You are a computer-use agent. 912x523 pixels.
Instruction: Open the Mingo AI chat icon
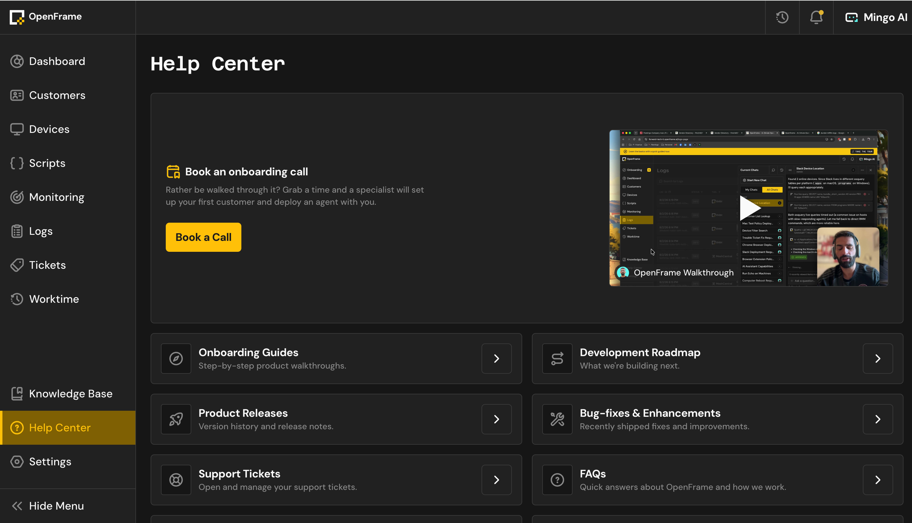point(851,17)
